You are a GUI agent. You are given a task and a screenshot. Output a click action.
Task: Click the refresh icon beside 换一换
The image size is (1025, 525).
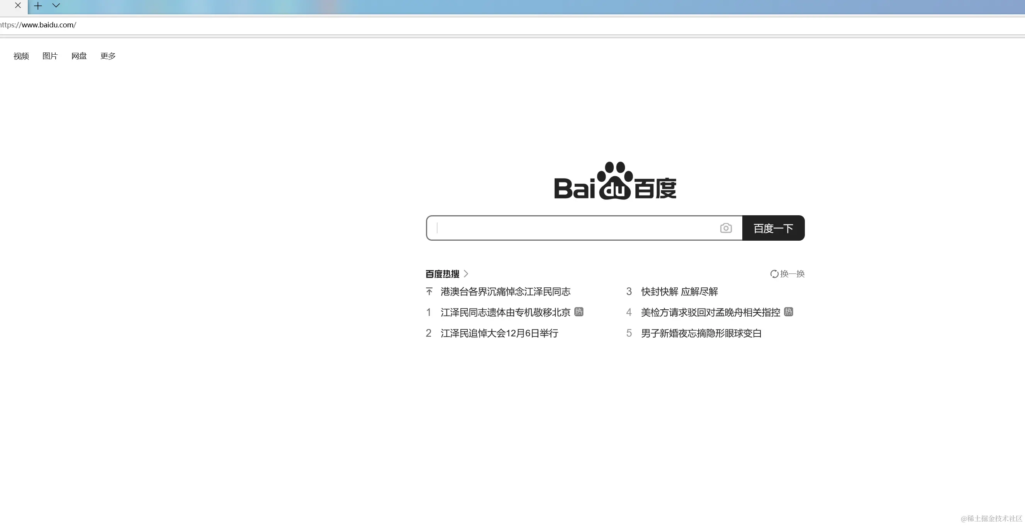point(774,274)
